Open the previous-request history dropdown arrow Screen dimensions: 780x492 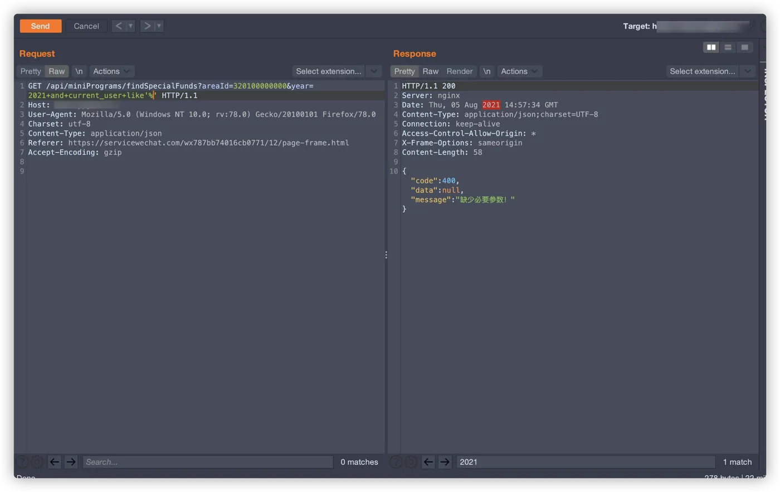131,26
